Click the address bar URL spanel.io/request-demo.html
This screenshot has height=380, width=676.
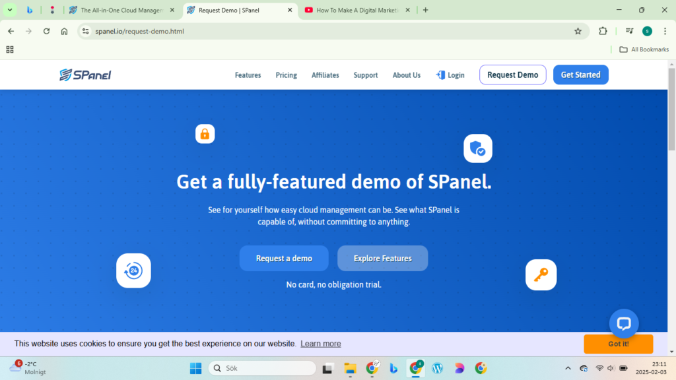140,31
